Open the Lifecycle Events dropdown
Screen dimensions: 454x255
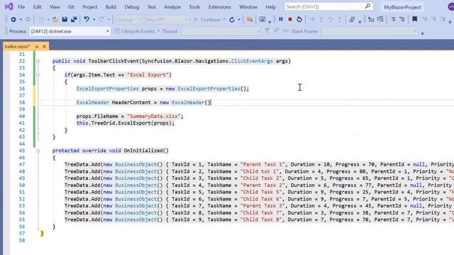[137, 31]
